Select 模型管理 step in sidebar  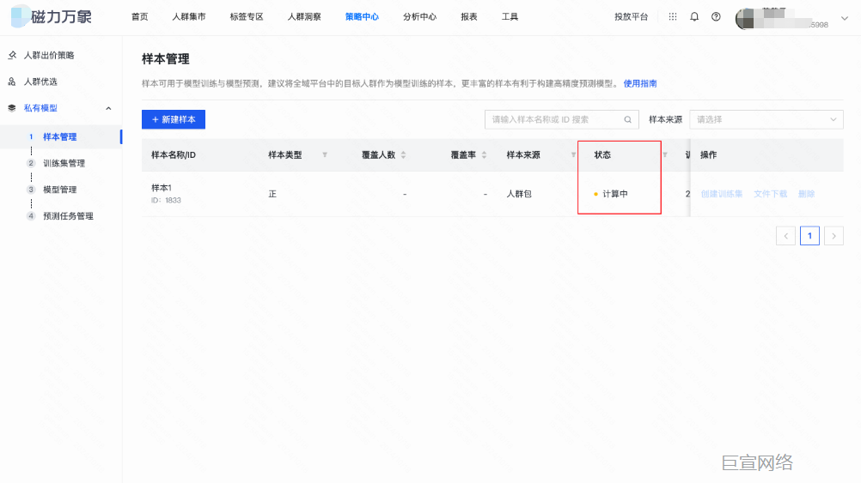(60, 189)
